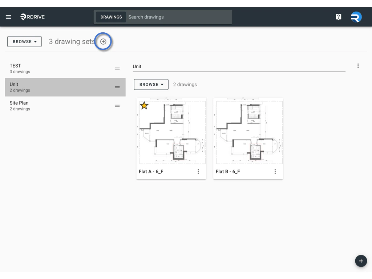Open the options menu for Flat A - 6_F
The image size is (372, 279).
(198, 171)
